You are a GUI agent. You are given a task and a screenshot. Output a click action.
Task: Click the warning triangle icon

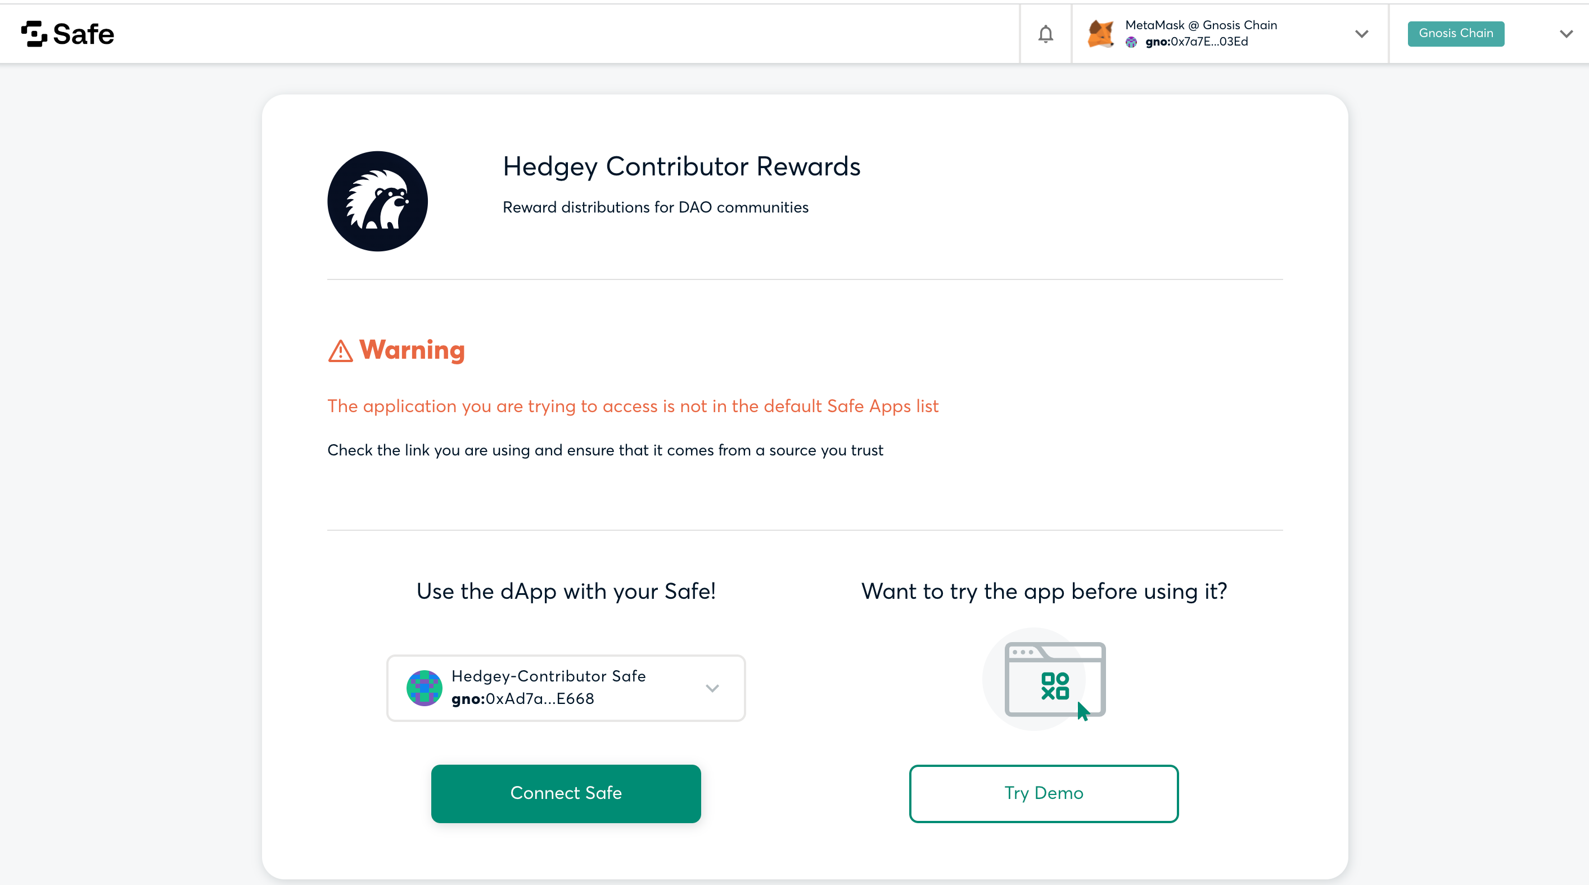pos(341,351)
